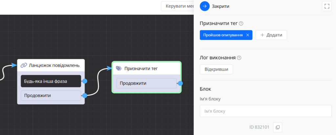Click output connector of Будь-яка інша фраза
The width and height of the screenshot is (336, 135).
[x=85, y=81]
